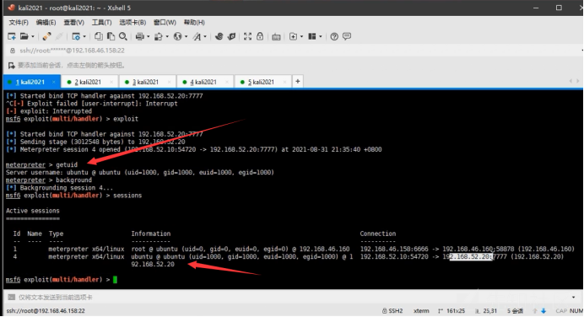584x317 pixels.
Task: Expand the Open session dropdown arrow
Action: tap(33, 36)
